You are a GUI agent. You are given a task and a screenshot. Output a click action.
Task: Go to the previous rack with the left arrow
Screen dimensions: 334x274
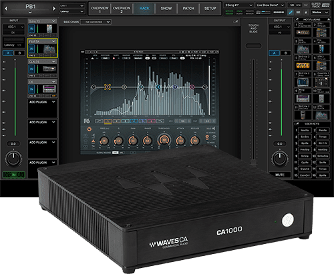6,9
